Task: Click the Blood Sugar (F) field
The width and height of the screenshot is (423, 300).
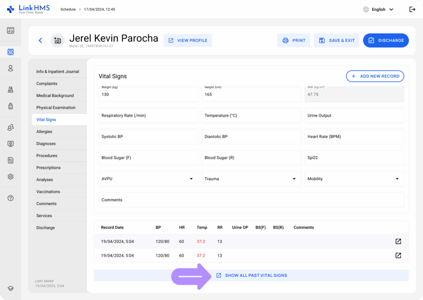Action: tap(148, 158)
